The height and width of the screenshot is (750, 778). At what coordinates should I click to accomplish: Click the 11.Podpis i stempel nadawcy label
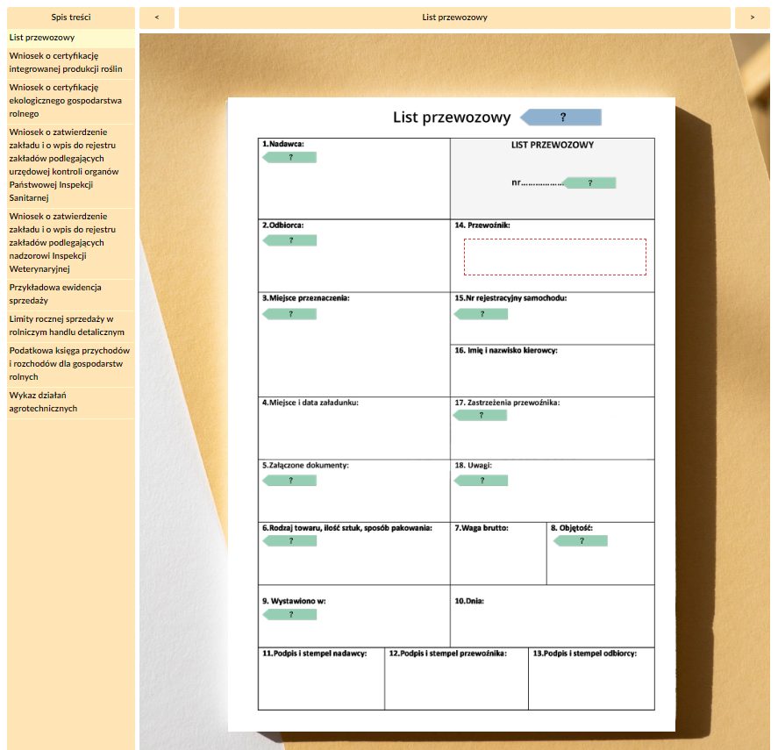[x=315, y=654]
